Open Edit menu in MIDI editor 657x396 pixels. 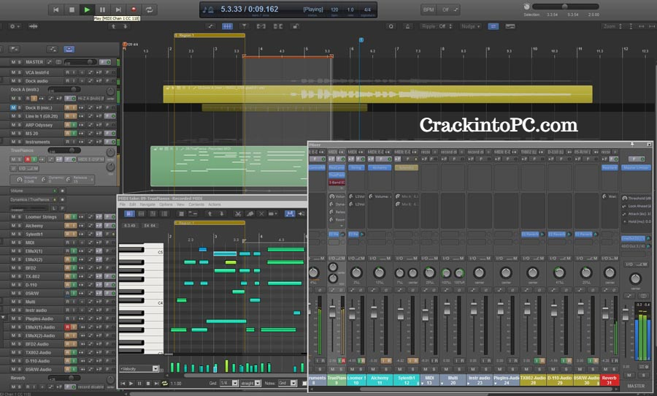[x=132, y=205]
